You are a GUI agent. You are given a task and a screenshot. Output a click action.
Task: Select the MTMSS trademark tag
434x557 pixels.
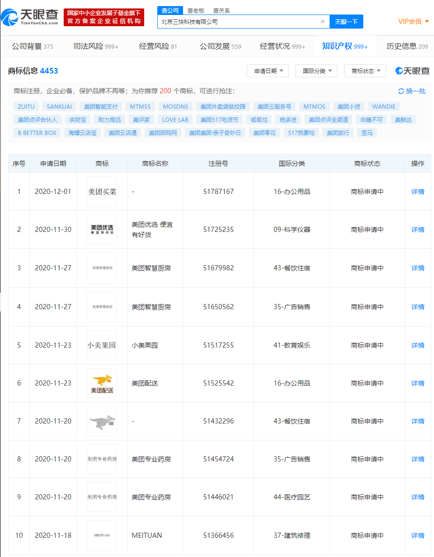(x=140, y=106)
